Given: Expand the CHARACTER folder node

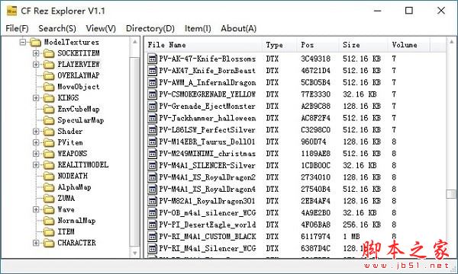Looking at the screenshot, I should tap(36, 243).
